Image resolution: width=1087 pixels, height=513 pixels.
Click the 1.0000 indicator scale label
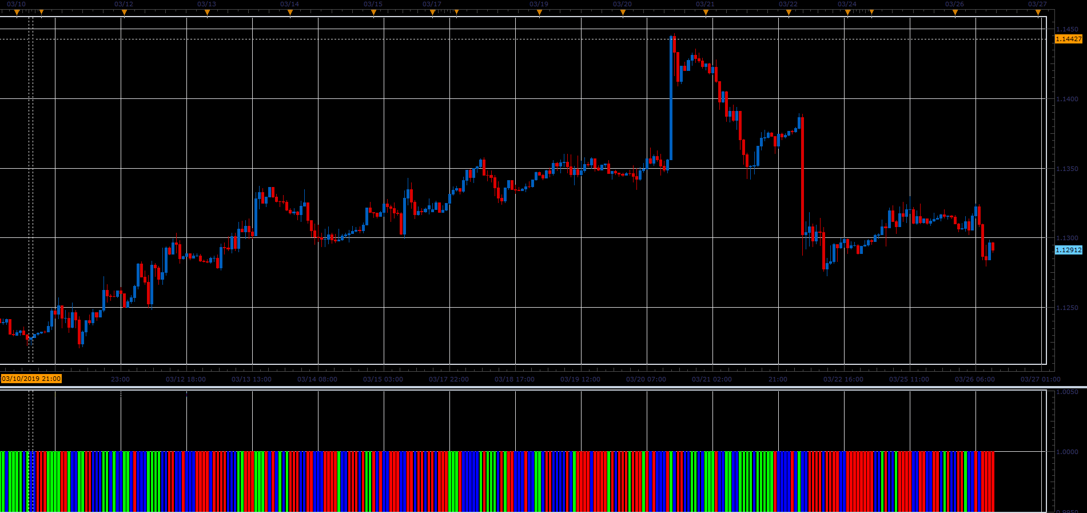click(1067, 452)
